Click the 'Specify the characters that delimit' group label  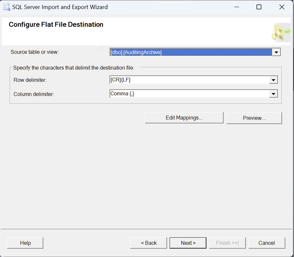point(74,68)
